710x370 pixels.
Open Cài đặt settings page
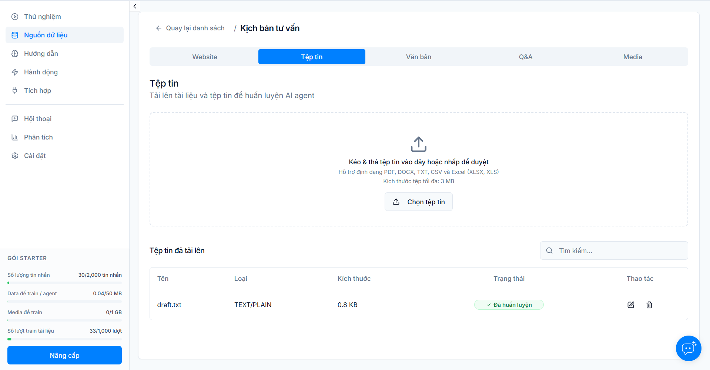pos(64,156)
